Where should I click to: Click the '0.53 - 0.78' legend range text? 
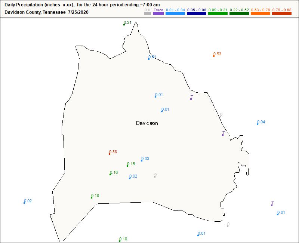tap(261, 10)
